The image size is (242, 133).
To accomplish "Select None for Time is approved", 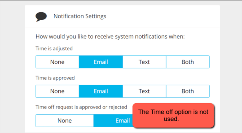I will 57,91.
